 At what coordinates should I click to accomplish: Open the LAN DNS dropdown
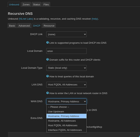pos(66,85)
